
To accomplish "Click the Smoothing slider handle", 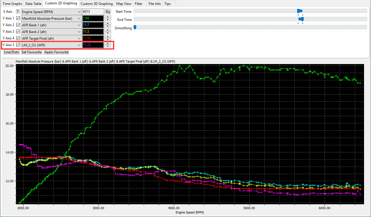I will coord(135,28).
